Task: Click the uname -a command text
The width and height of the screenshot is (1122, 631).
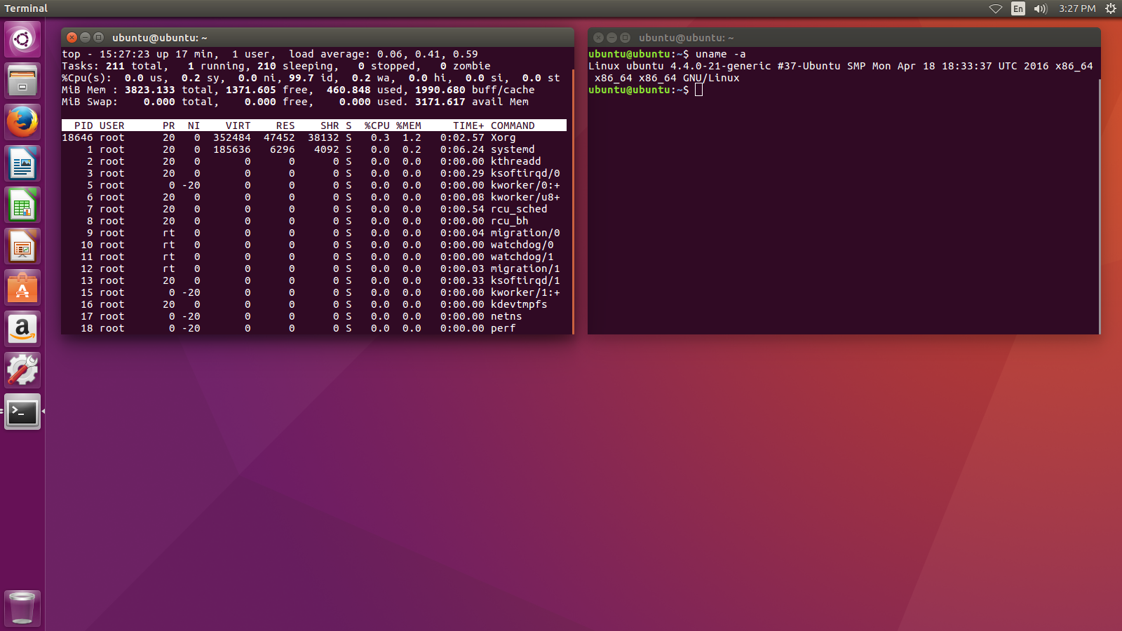Action: point(720,54)
